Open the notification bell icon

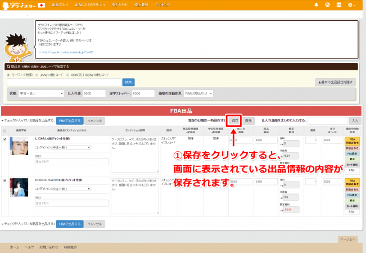(x=317, y=5)
